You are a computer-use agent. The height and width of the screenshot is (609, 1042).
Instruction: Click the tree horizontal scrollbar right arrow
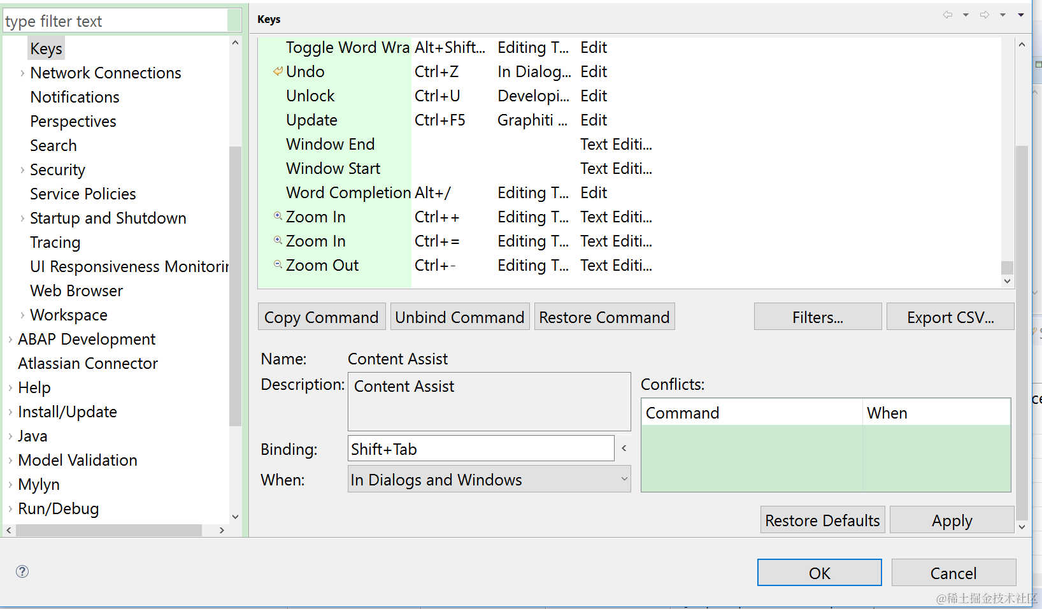[222, 530]
